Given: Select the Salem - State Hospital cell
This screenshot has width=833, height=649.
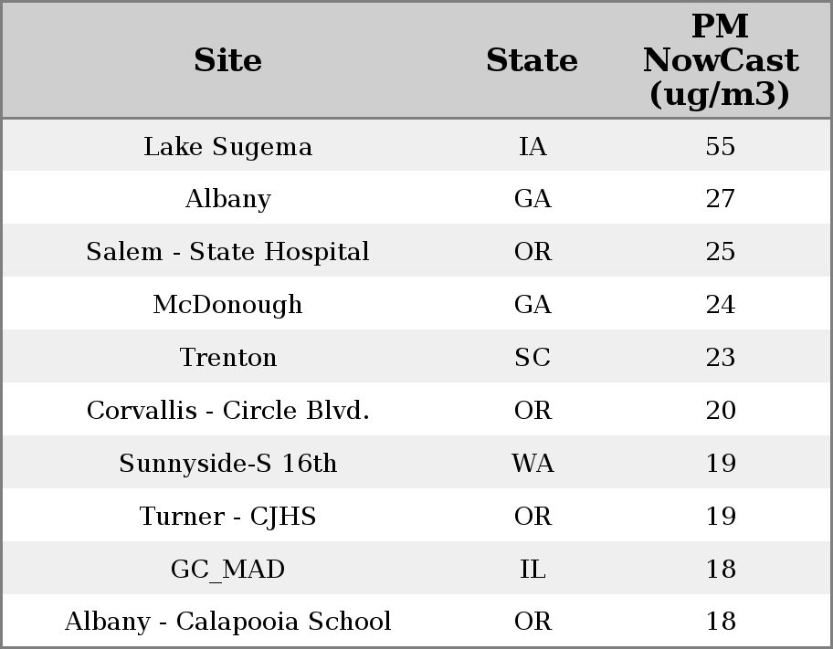Looking at the screenshot, I should pyautogui.click(x=227, y=252).
